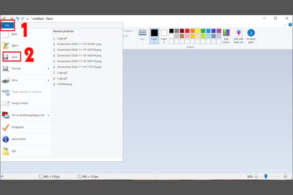Image resolution: width=293 pixels, height=195 pixels.
Task: Pick the yellow color swatch
Action: point(198,31)
